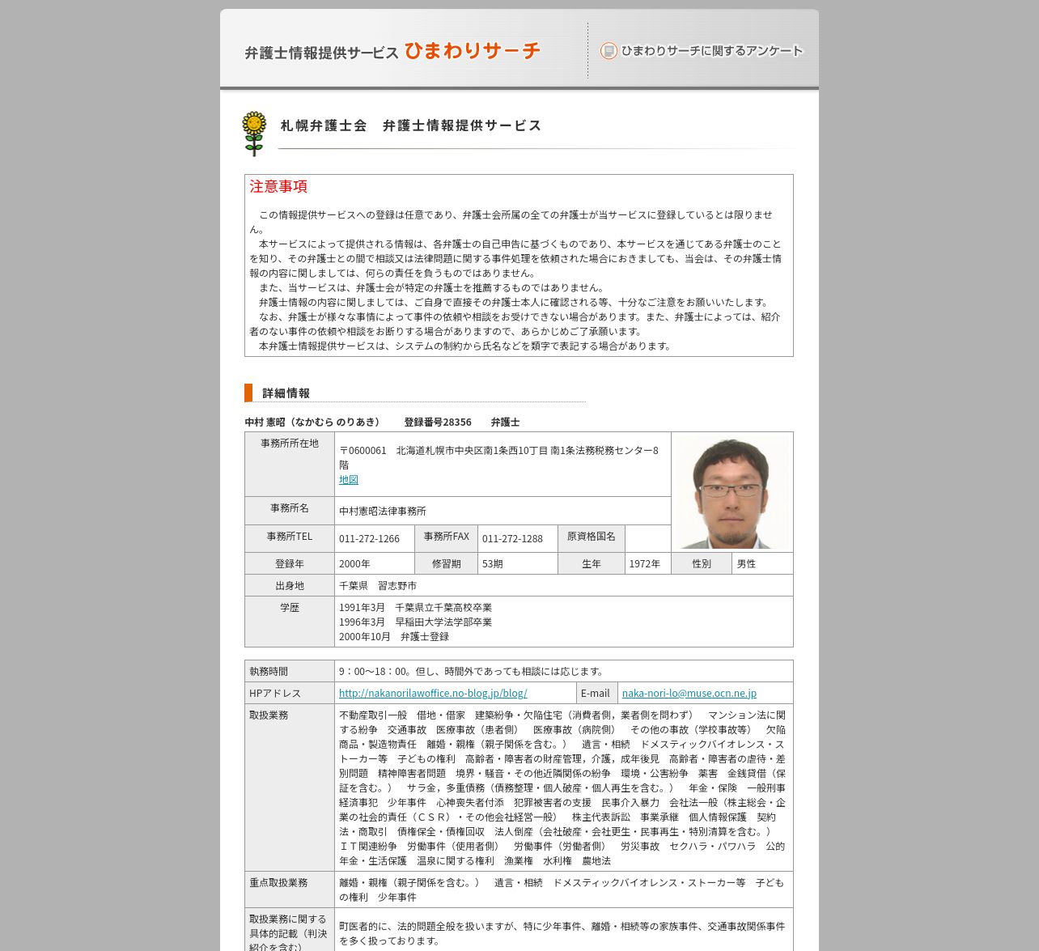Click the 2000年10月 弁護士登録 line
The width and height of the screenshot is (1039, 951).
[x=394, y=637]
